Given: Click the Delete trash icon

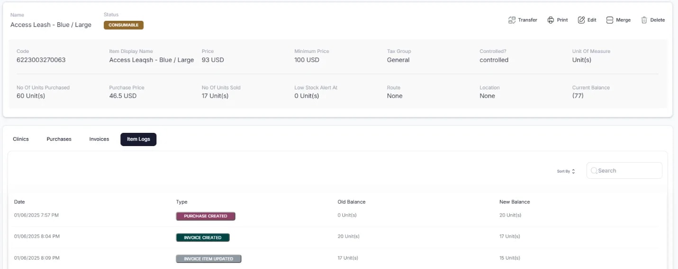Looking at the screenshot, I should tap(644, 20).
